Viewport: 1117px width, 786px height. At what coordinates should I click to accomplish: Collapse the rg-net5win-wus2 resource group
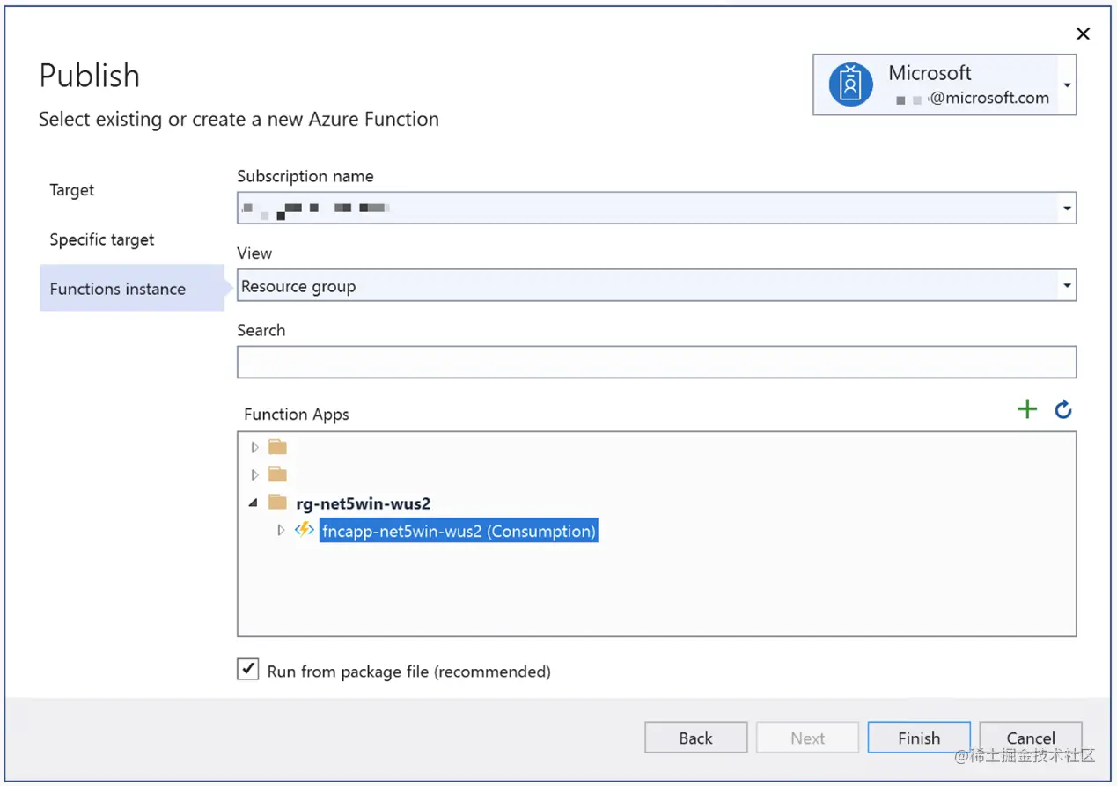pos(254,503)
